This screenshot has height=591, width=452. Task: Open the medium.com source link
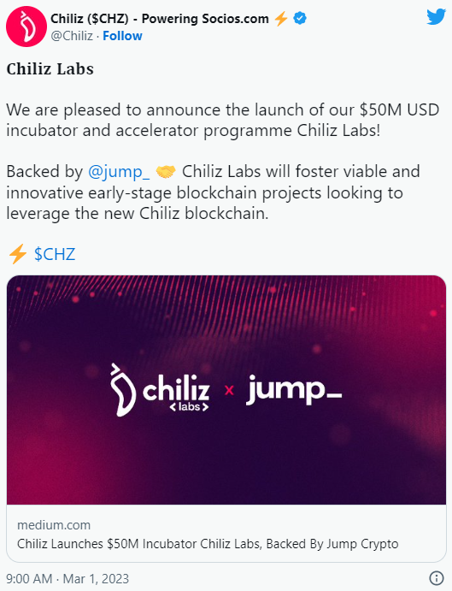click(54, 525)
